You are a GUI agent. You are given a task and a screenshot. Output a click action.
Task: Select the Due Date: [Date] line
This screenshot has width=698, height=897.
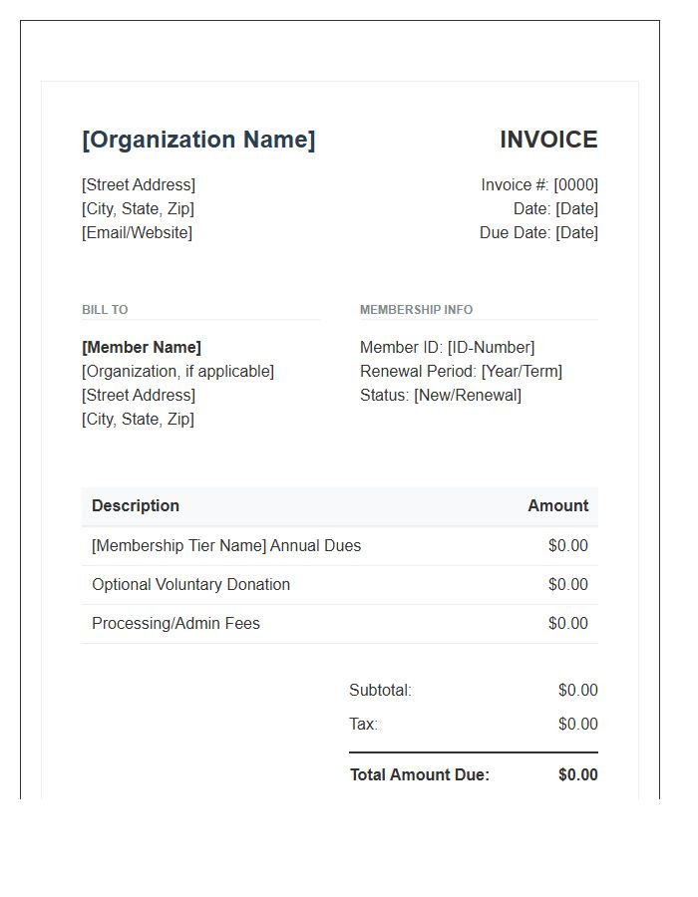(x=538, y=233)
